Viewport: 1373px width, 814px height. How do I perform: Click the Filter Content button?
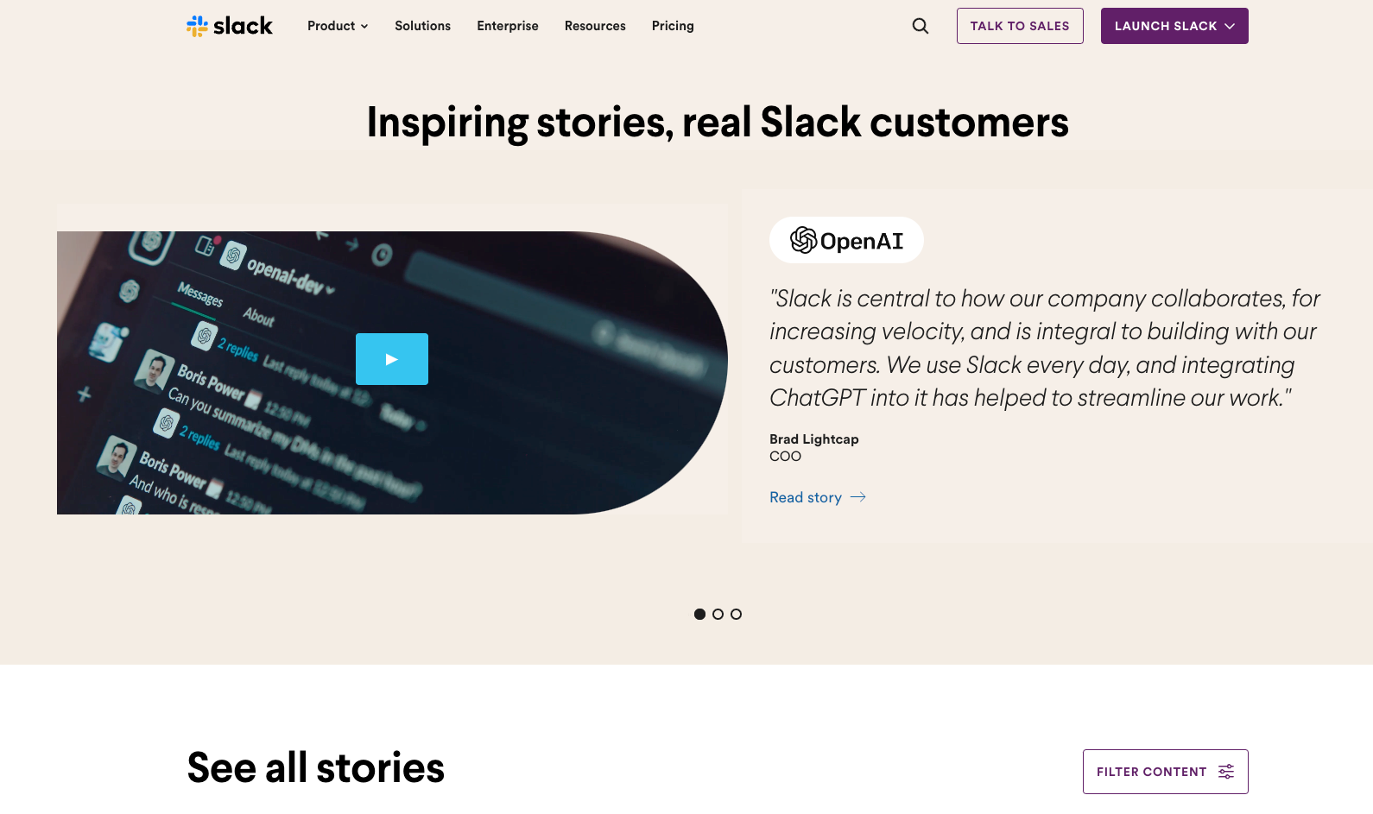[x=1151, y=772]
